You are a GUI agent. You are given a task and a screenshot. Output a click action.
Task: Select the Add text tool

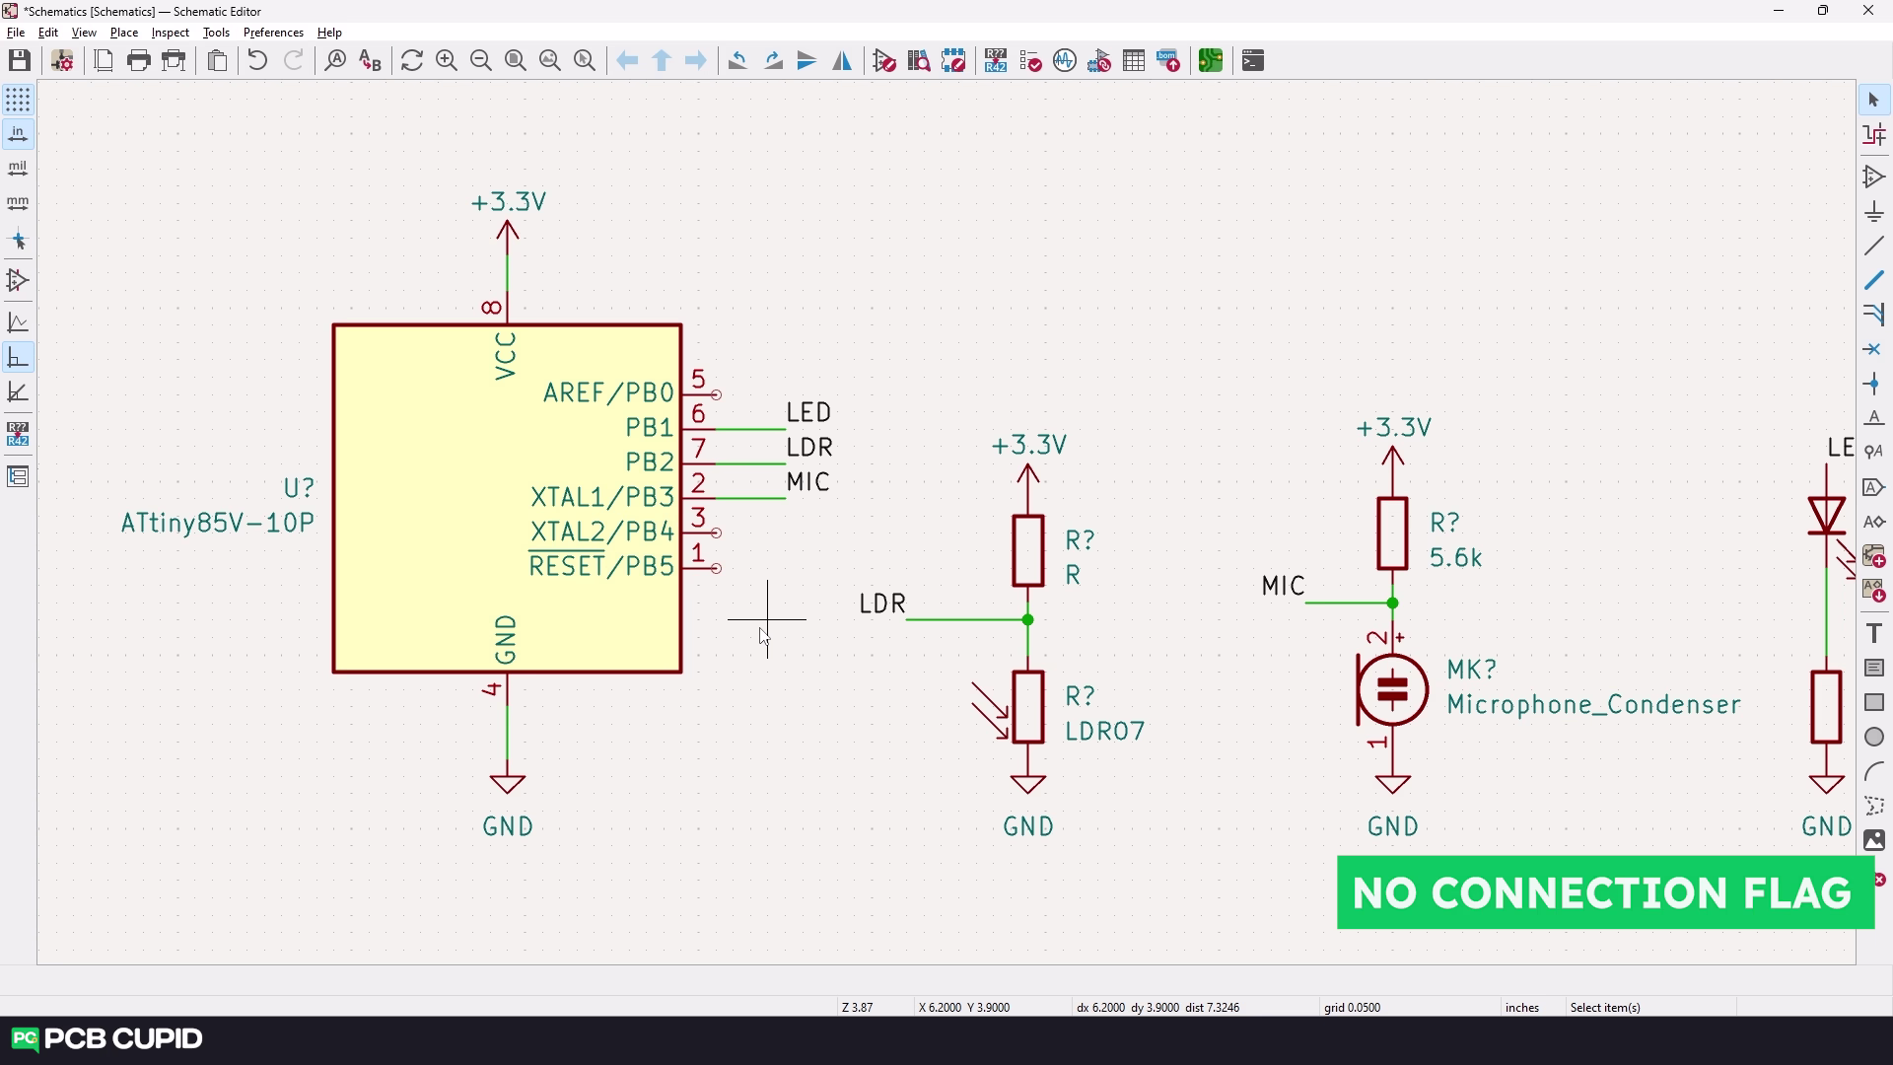1873,633
